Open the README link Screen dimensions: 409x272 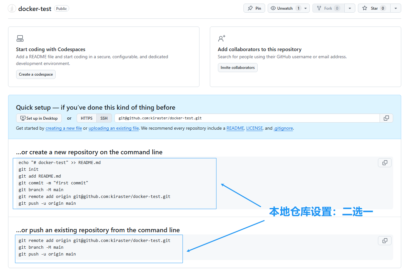pos(235,128)
